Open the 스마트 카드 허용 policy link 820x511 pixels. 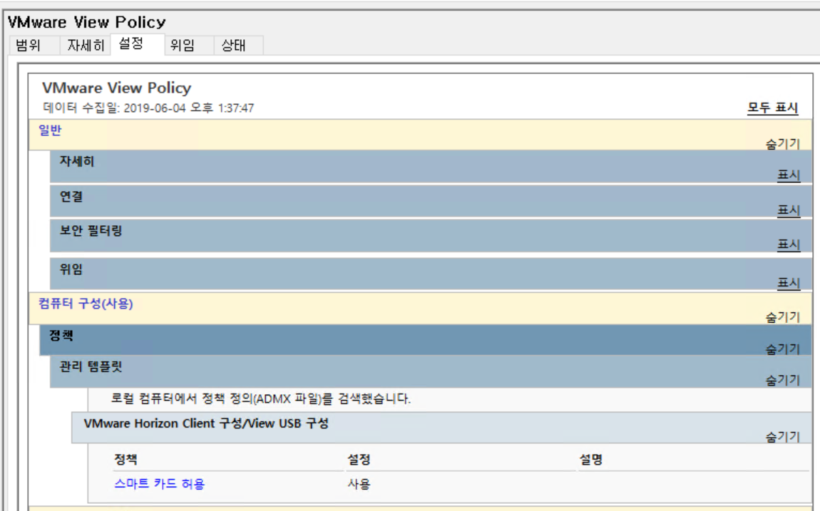click(x=160, y=484)
